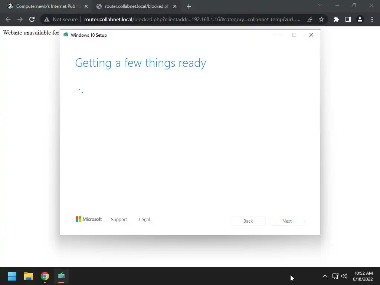Minimize the Chrome browser window

pyautogui.click(x=337, y=5)
